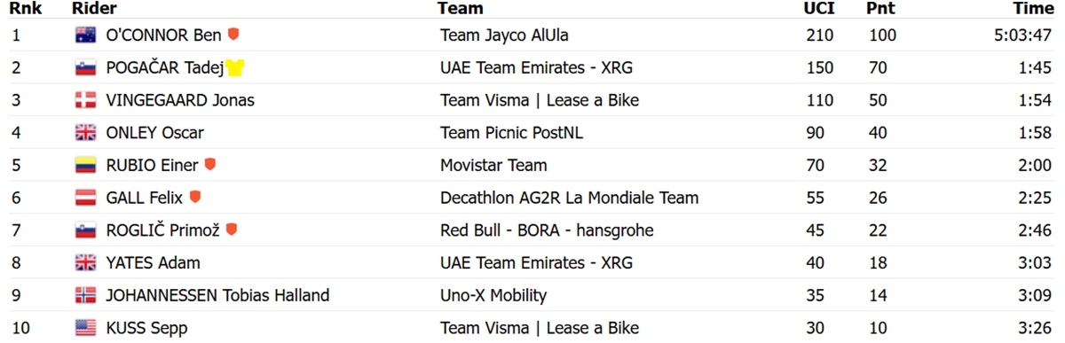Open Team Jayco AlUla team page

[x=504, y=35]
